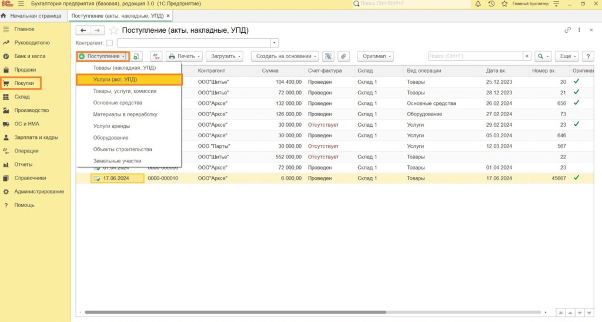
Task: Open the Администрирование section
Action: point(39,191)
